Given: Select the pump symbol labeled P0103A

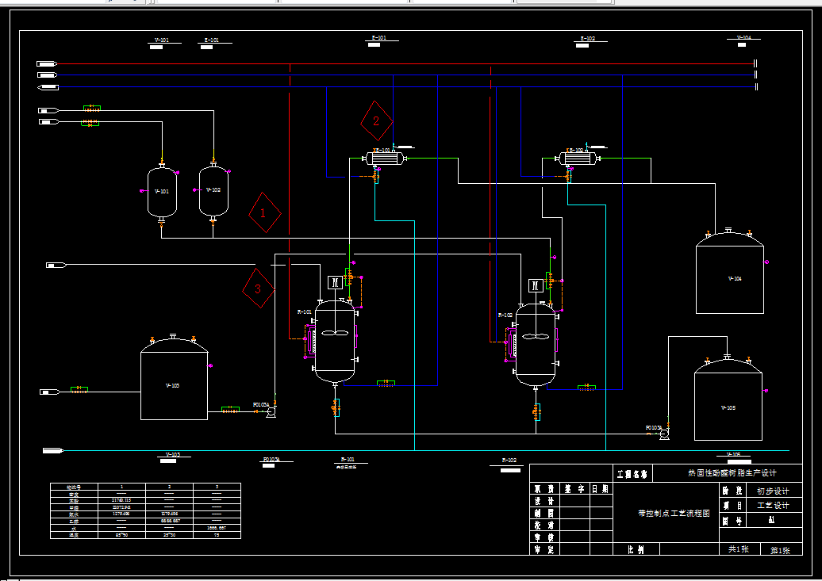Looking at the screenshot, I should (x=271, y=412).
